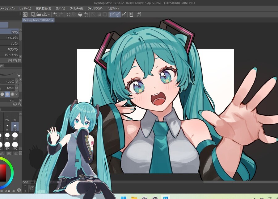Select the ざらつきペン sub tool

pyautogui.click(x=9, y=55)
